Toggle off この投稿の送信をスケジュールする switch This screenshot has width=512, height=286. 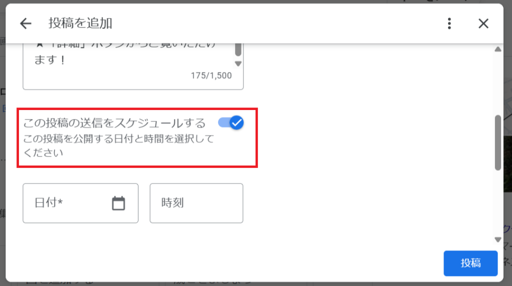pos(231,123)
